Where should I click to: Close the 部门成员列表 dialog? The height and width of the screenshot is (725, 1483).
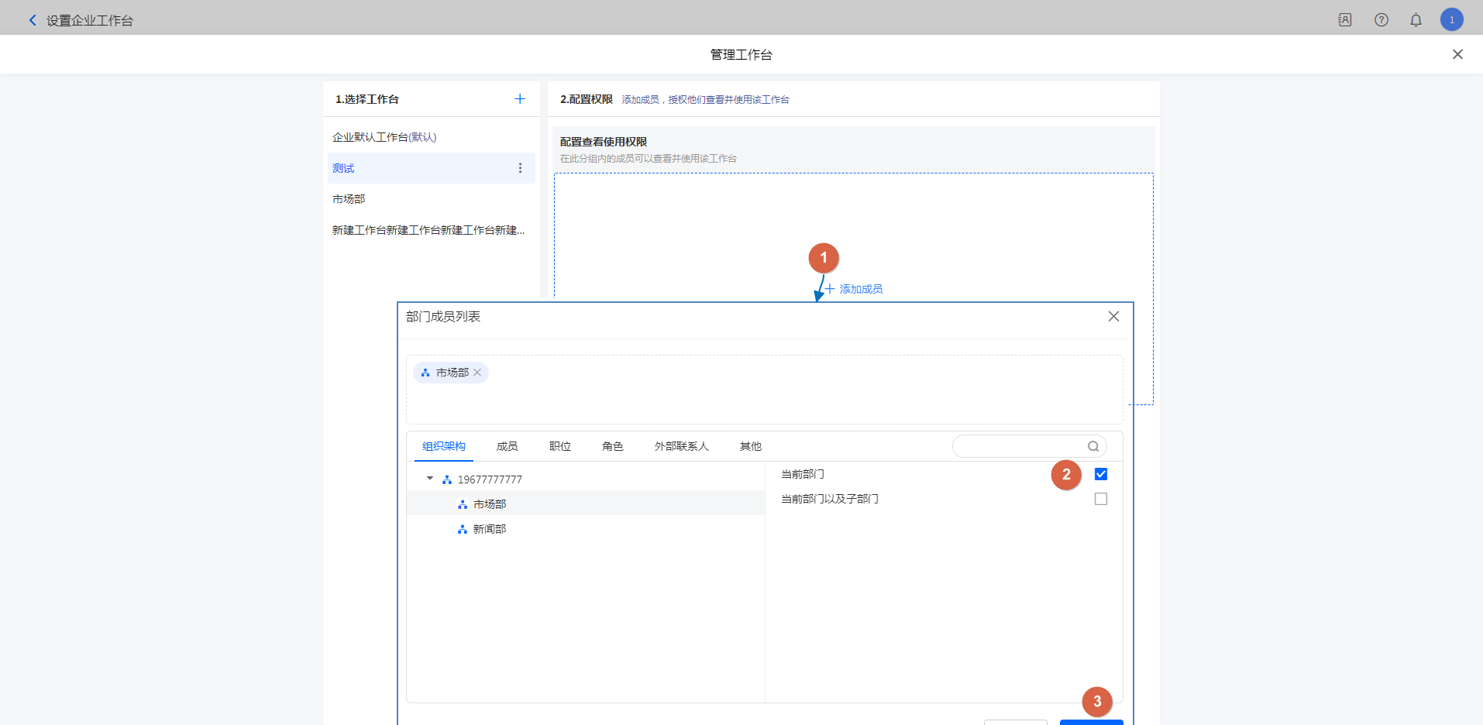tap(1113, 316)
